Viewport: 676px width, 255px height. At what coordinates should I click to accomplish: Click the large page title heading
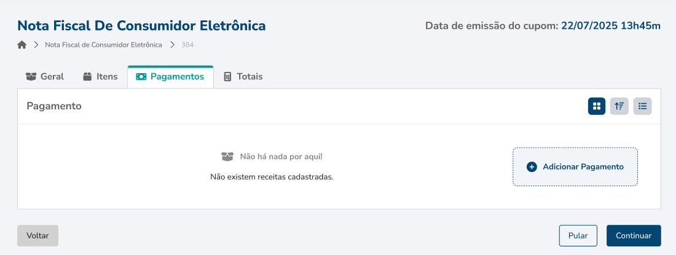point(141,26)
